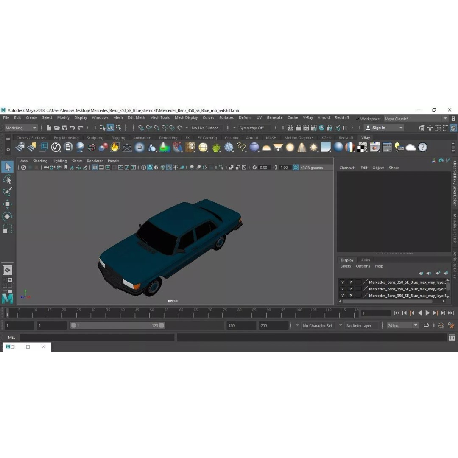Open the Modeling menu set dropdown

(x=21, y=128)
